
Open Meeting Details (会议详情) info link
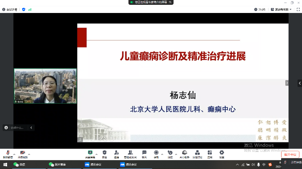pos(10,9)
